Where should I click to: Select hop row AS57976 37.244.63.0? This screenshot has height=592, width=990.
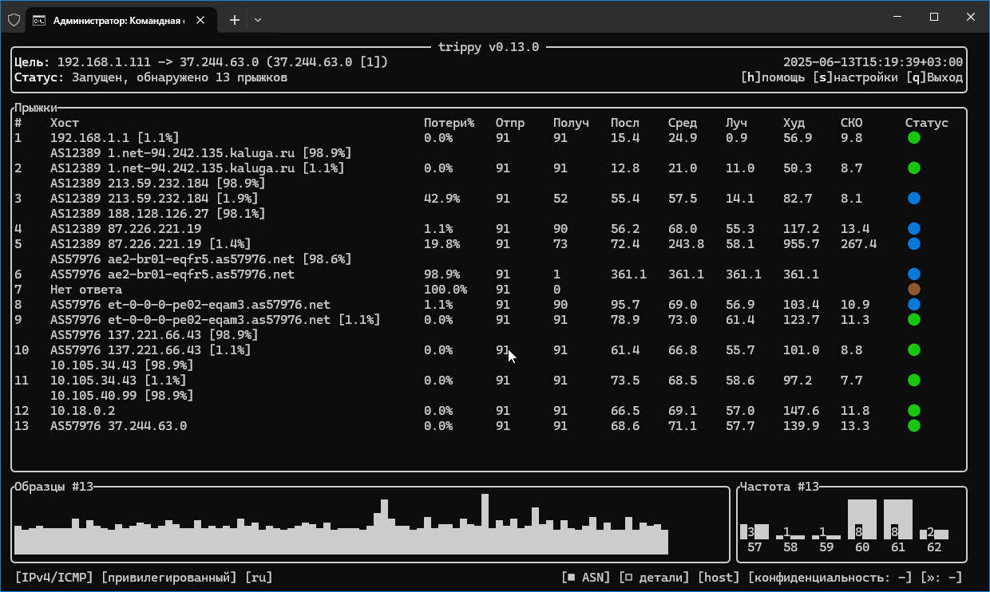489,426
